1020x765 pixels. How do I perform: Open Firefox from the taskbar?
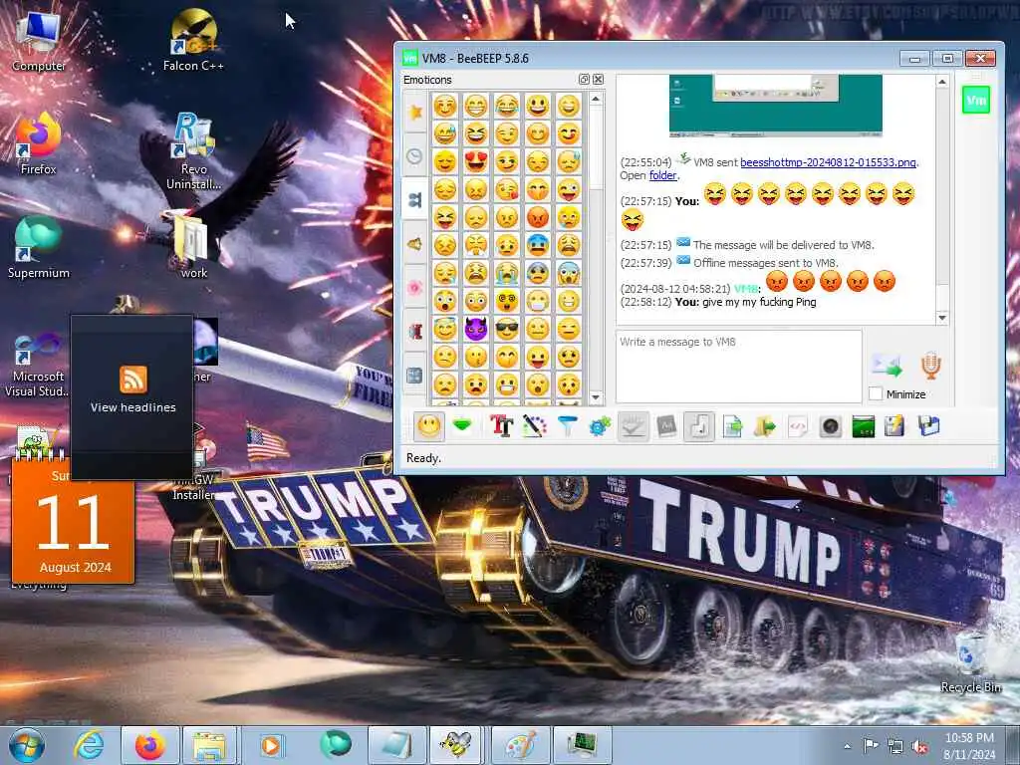pos(150,745)
